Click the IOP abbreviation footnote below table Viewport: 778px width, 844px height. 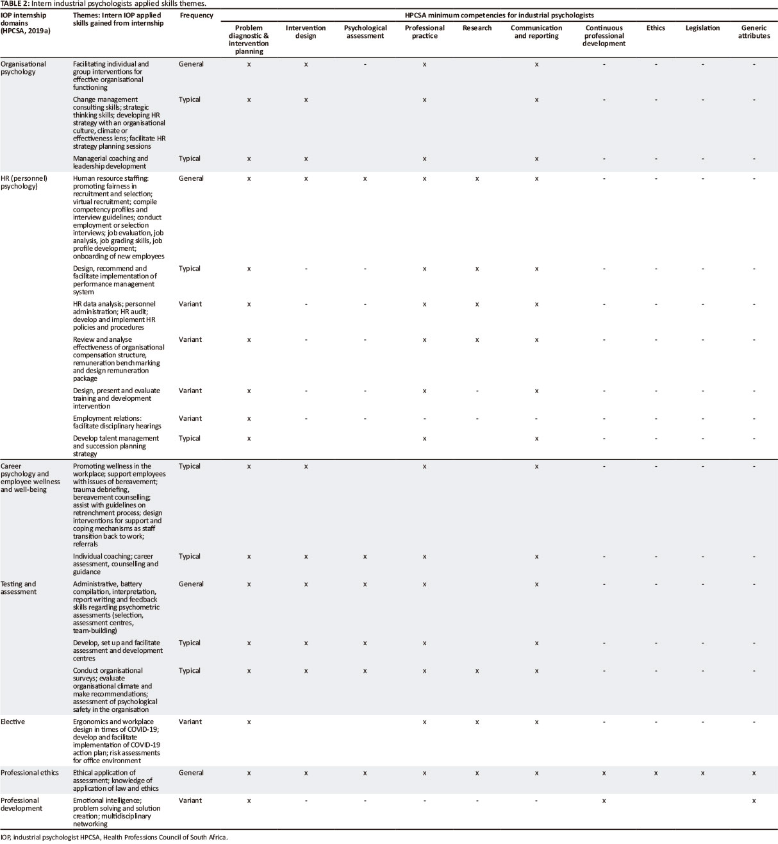(x=114, y=837)
